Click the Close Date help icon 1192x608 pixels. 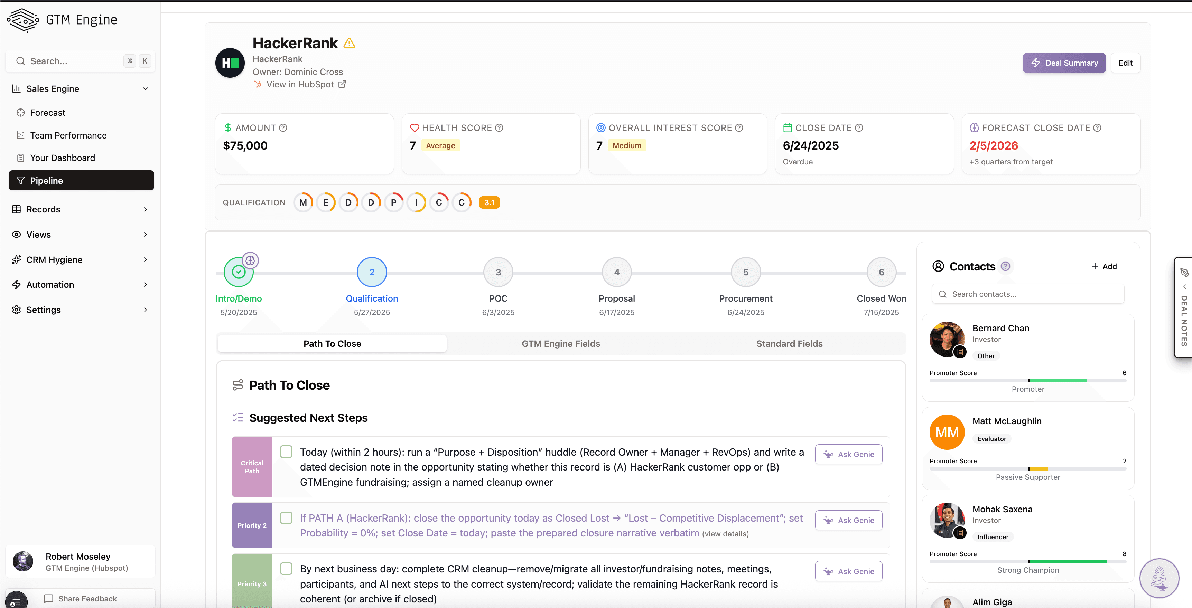pos(859,127)
